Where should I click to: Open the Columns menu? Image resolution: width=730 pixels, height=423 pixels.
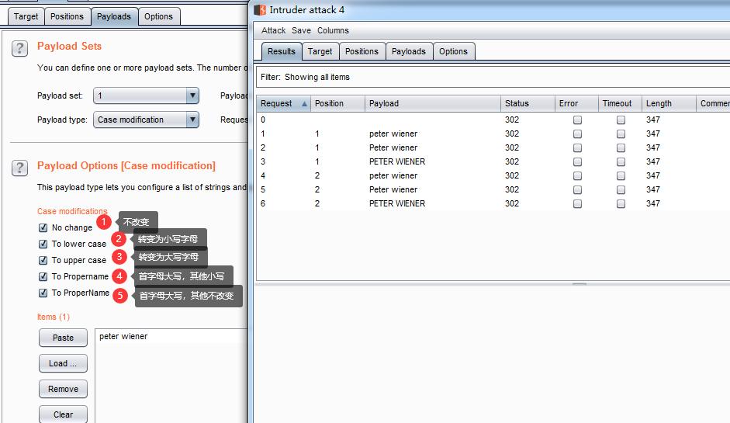point(333,31)
